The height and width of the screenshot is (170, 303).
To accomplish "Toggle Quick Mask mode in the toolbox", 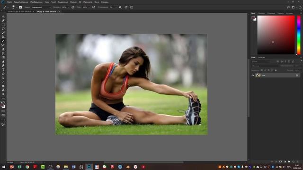I will pyautogui.click(x=3, y=111).
